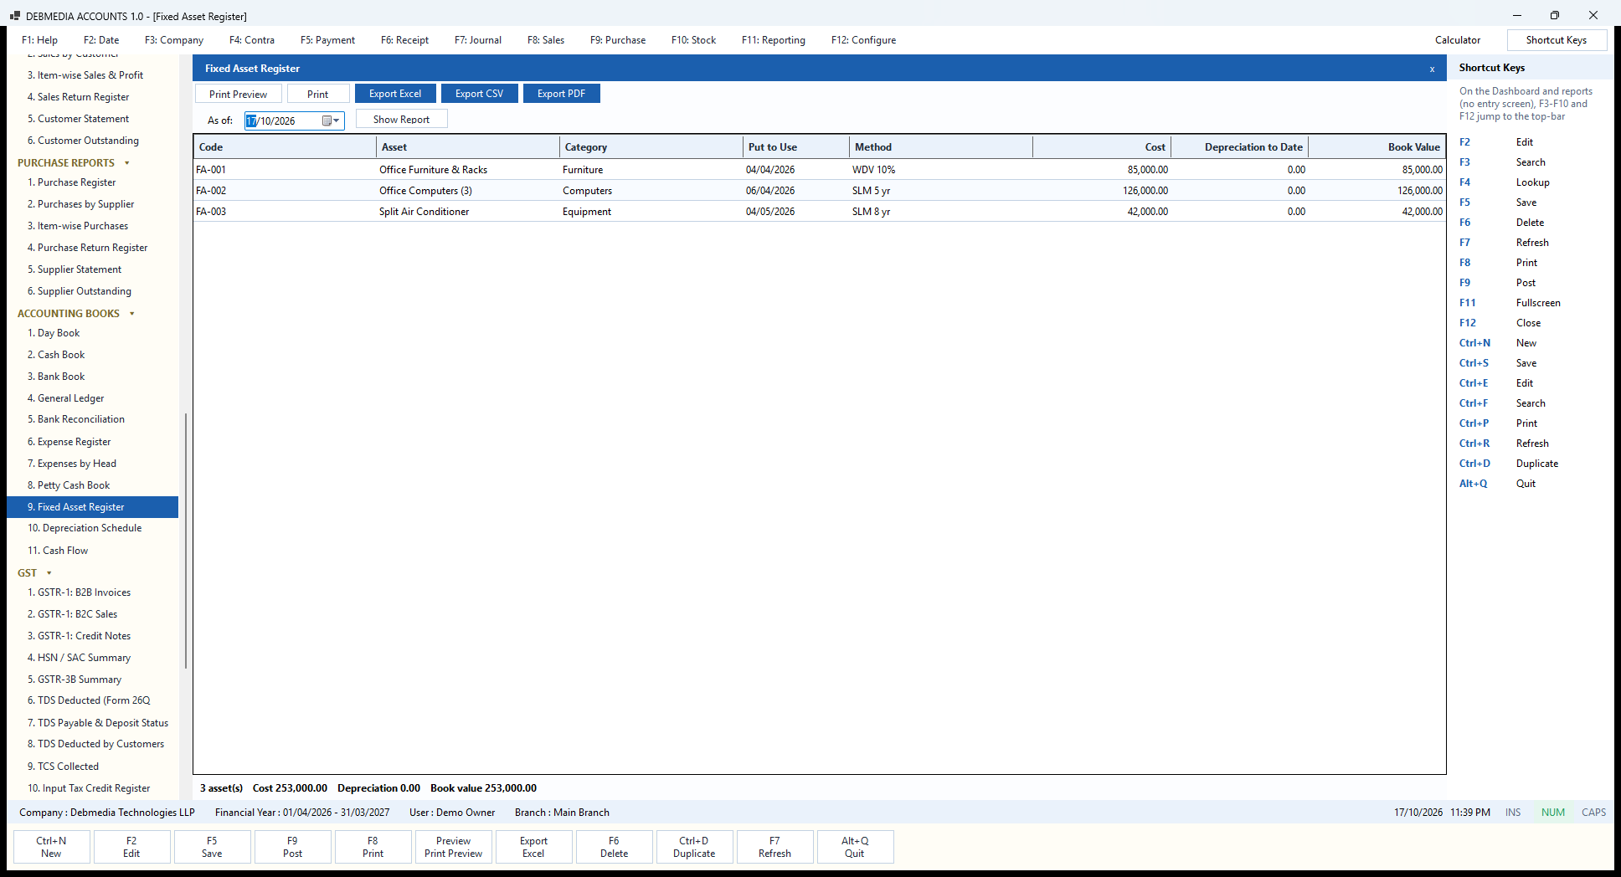Collapse the ACCOUNTING BOOKS section

point(132,314)
